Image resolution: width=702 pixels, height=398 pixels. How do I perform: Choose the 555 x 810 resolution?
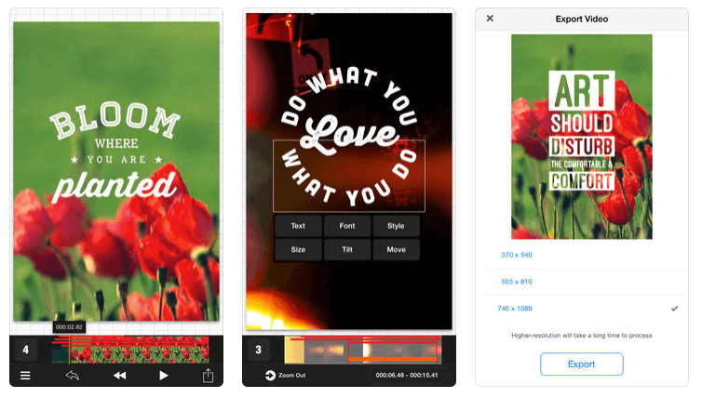(517, 282)
